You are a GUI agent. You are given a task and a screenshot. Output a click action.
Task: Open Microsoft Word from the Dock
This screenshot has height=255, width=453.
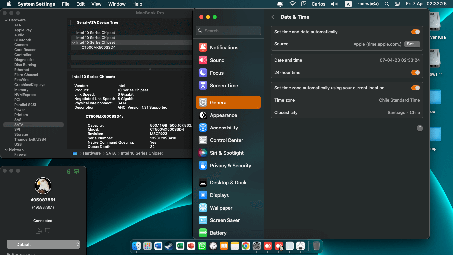pos(158,246)
